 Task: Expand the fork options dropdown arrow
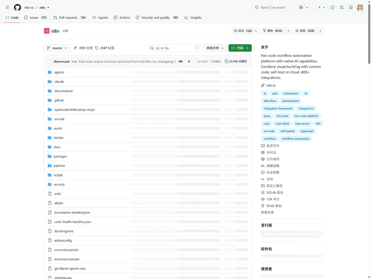click(288, 31)
